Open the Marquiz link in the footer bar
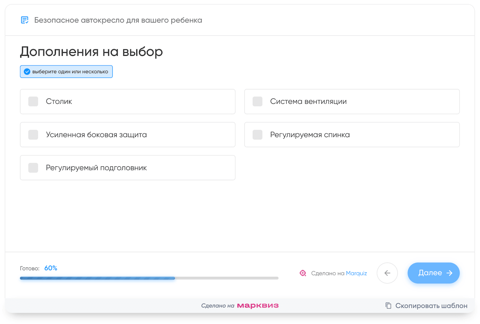 click(356, 273)
